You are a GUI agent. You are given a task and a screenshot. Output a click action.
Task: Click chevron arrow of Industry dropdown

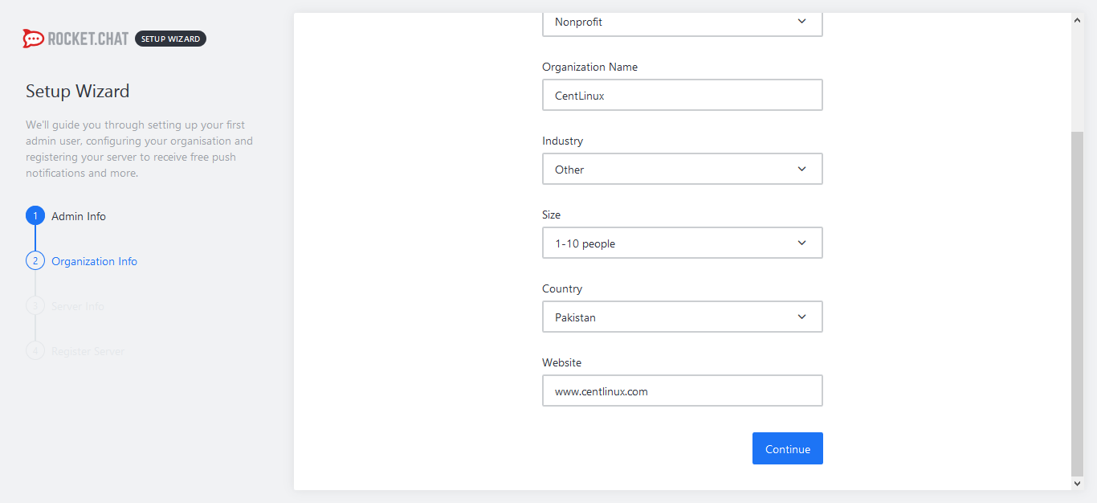tap(801, 169)
